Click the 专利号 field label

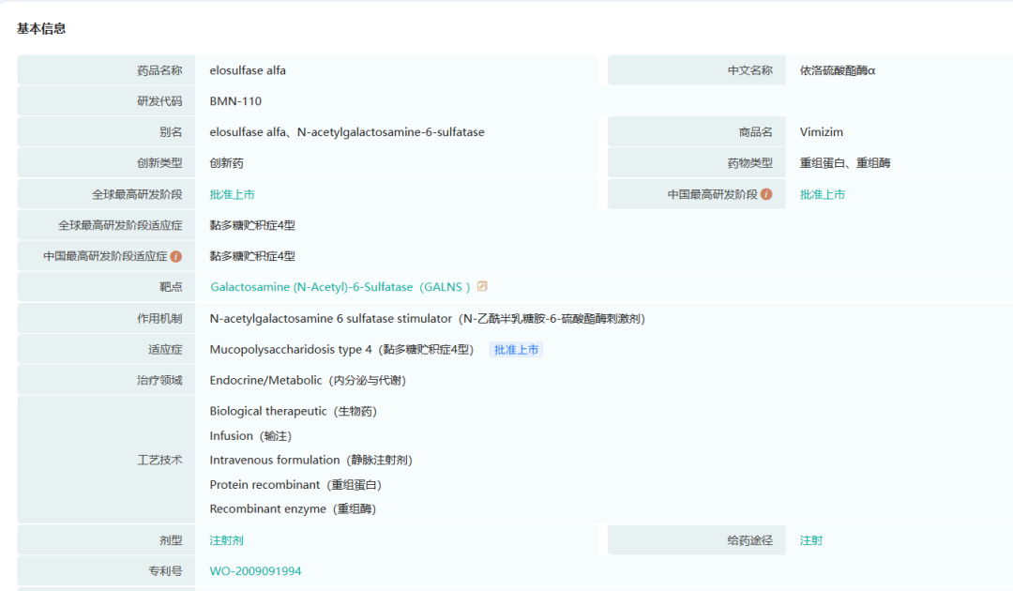coord(165,571)
